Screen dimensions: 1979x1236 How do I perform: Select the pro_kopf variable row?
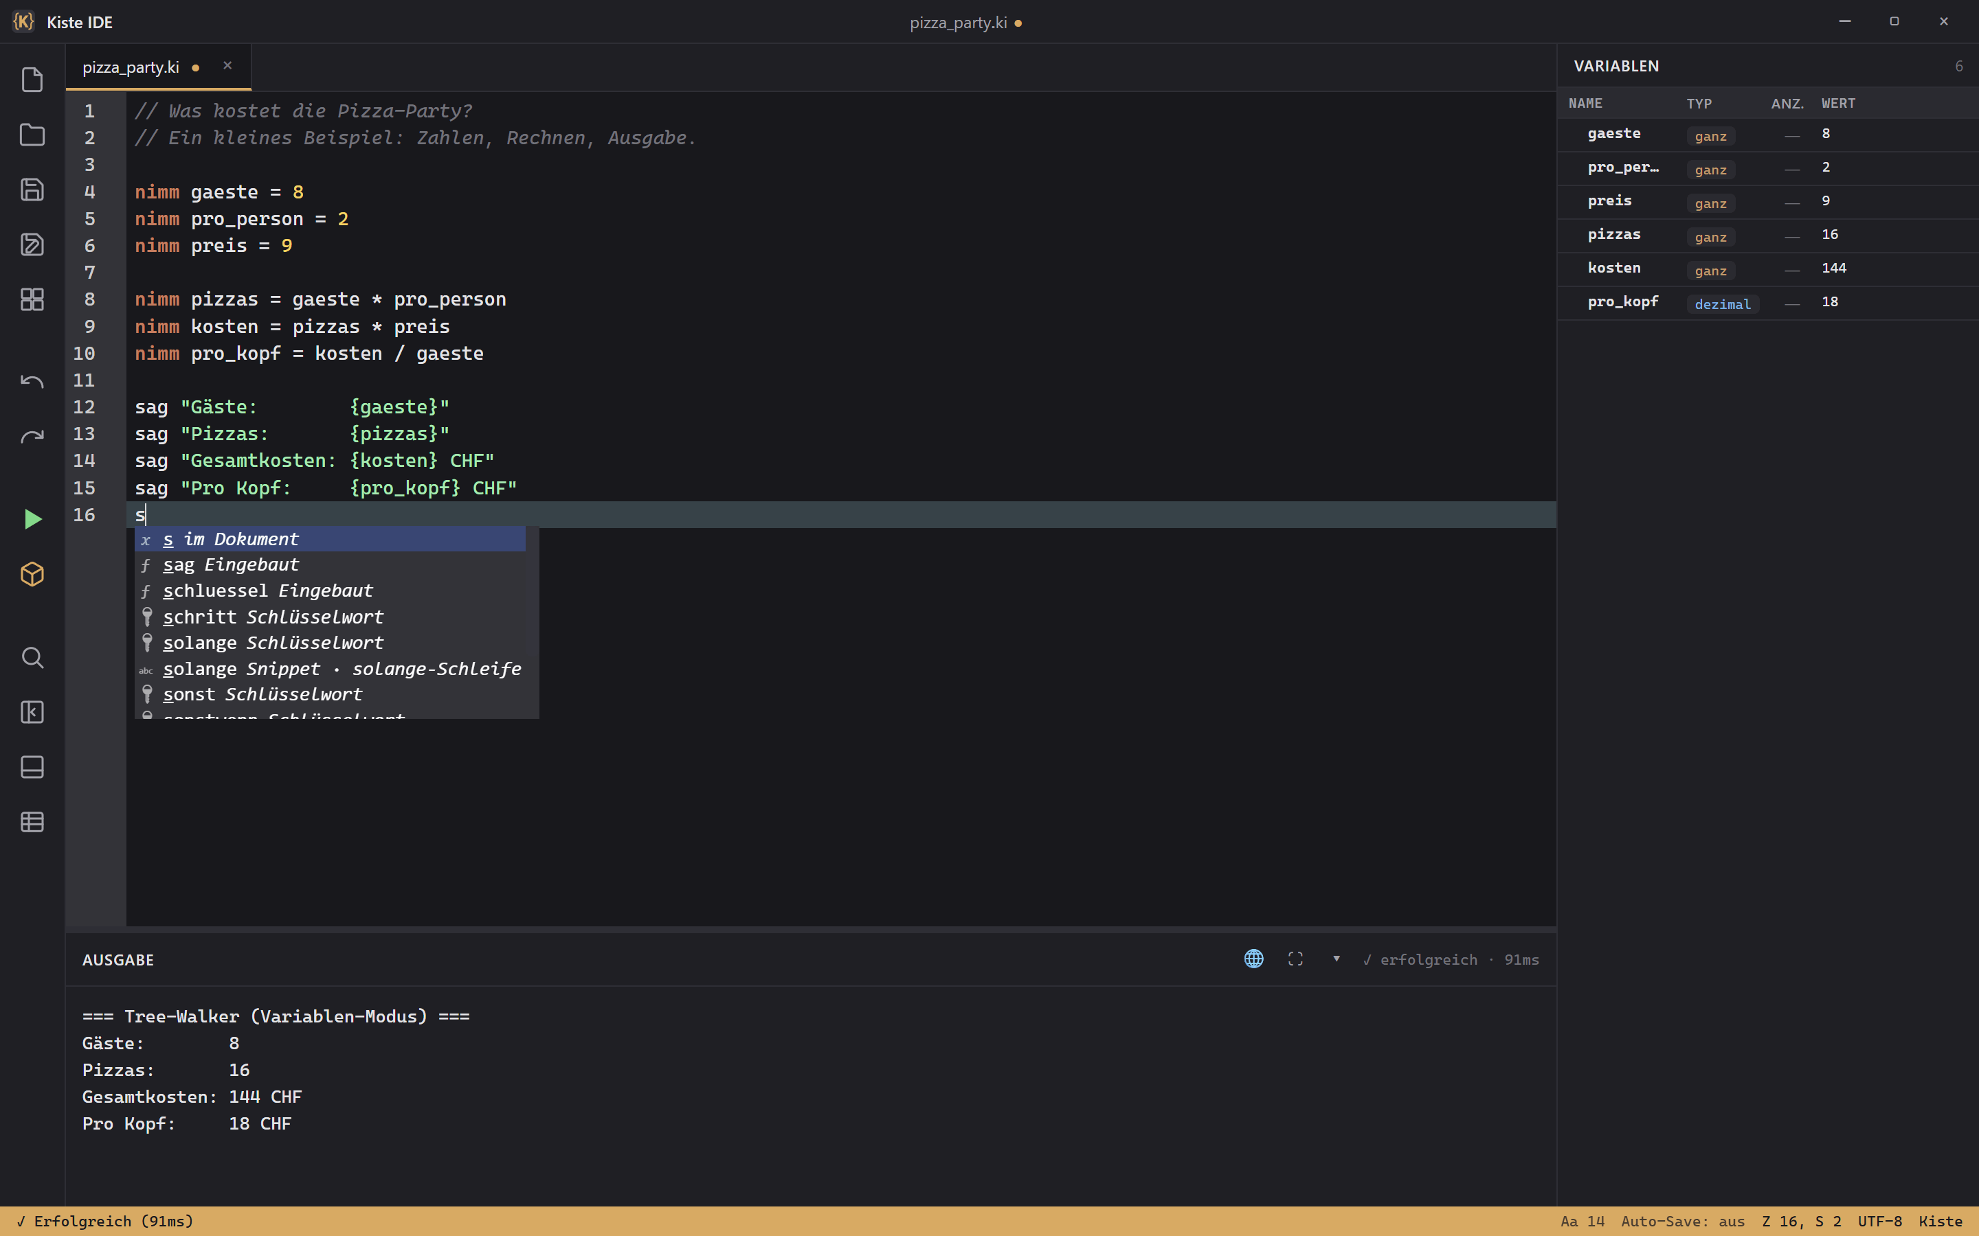(x=1768, y=302)
